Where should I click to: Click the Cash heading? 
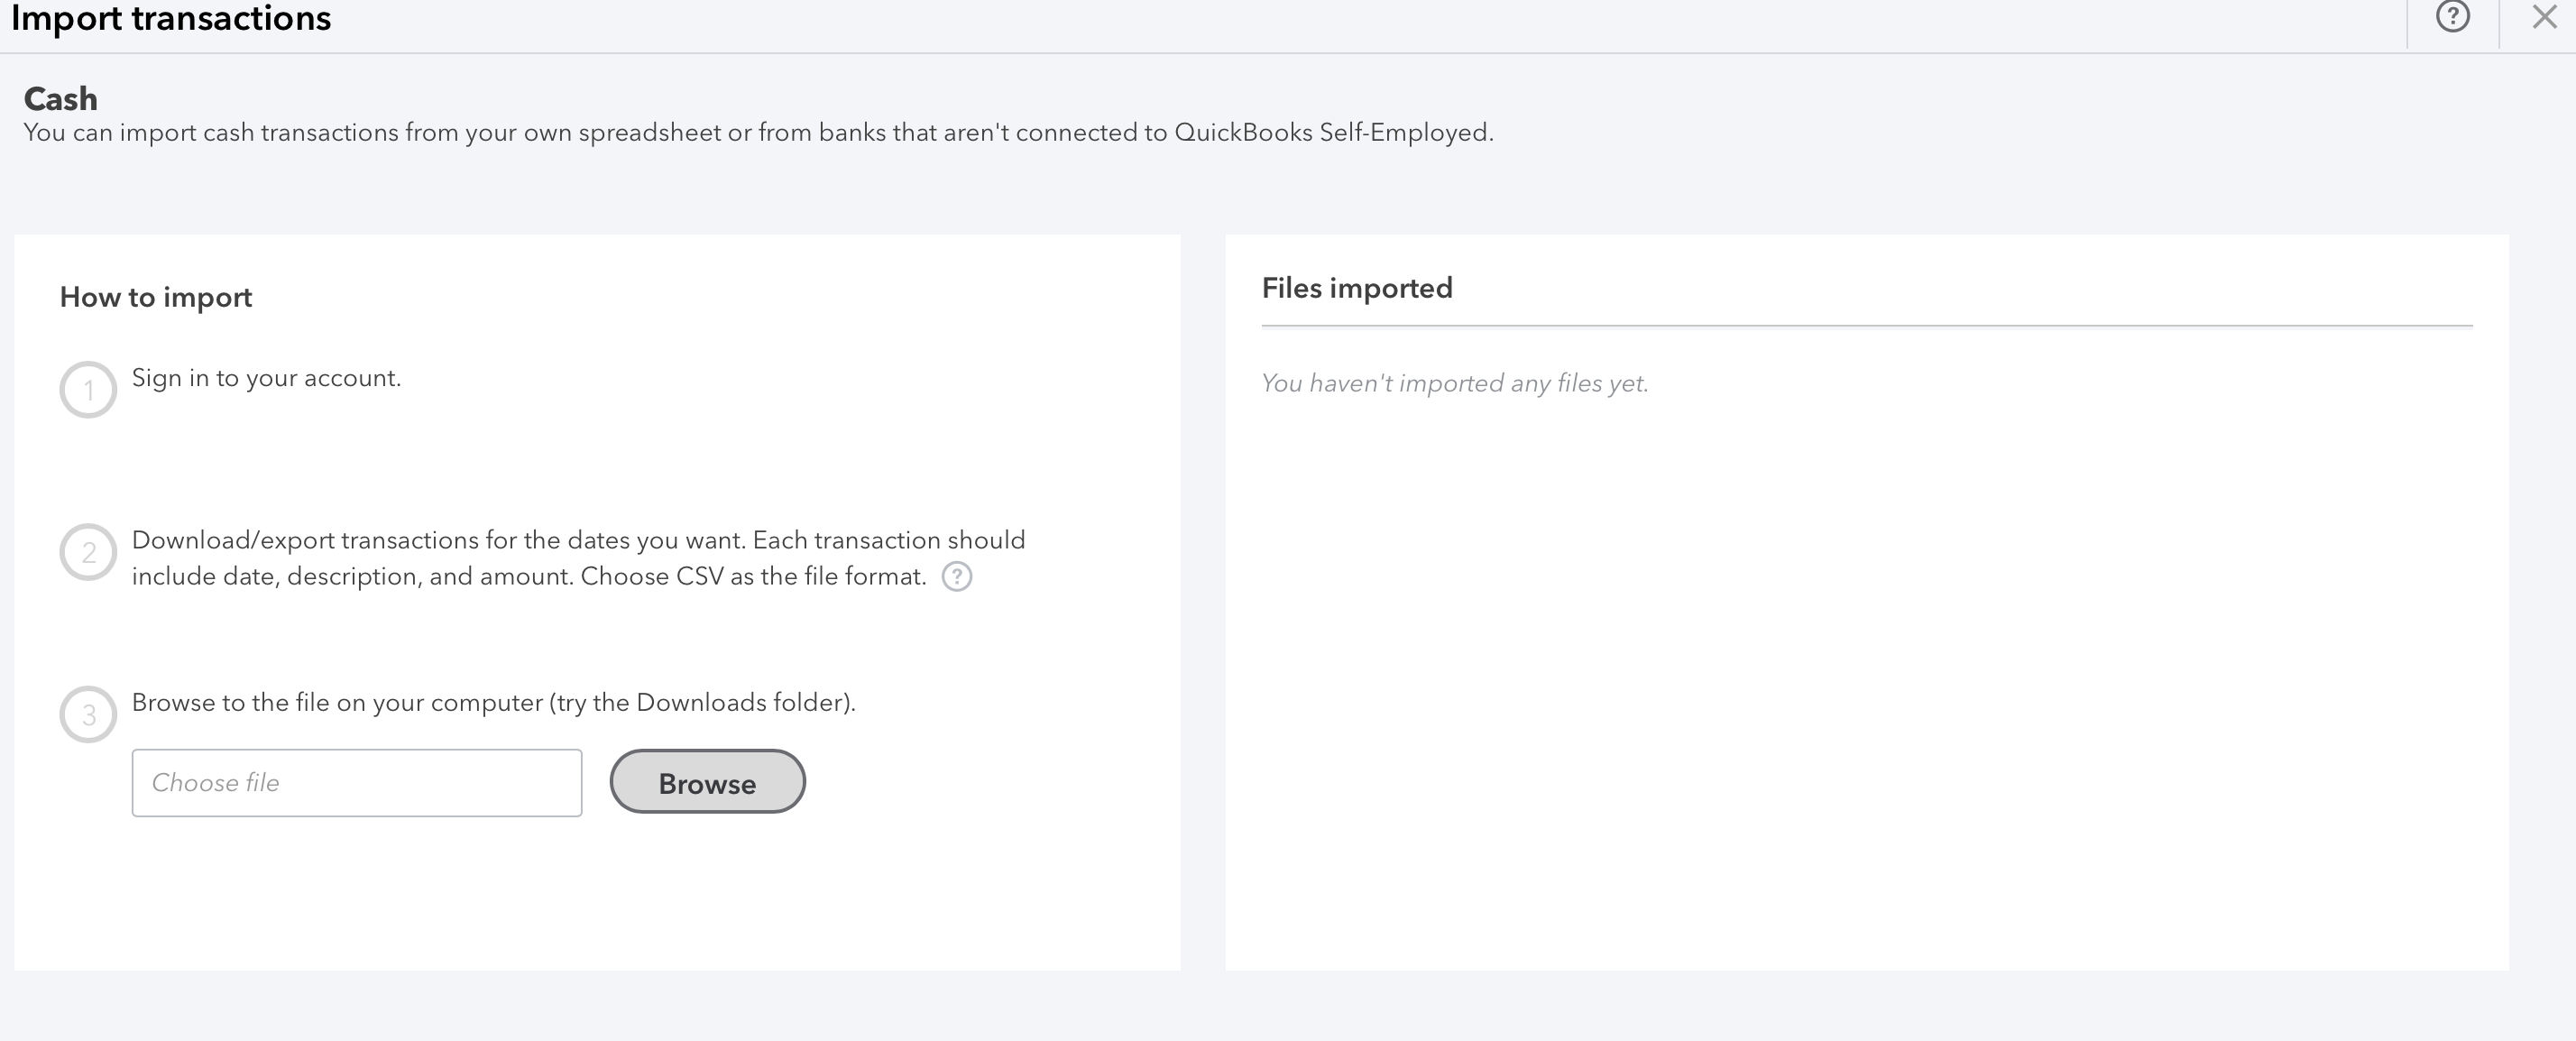(60, 98)
